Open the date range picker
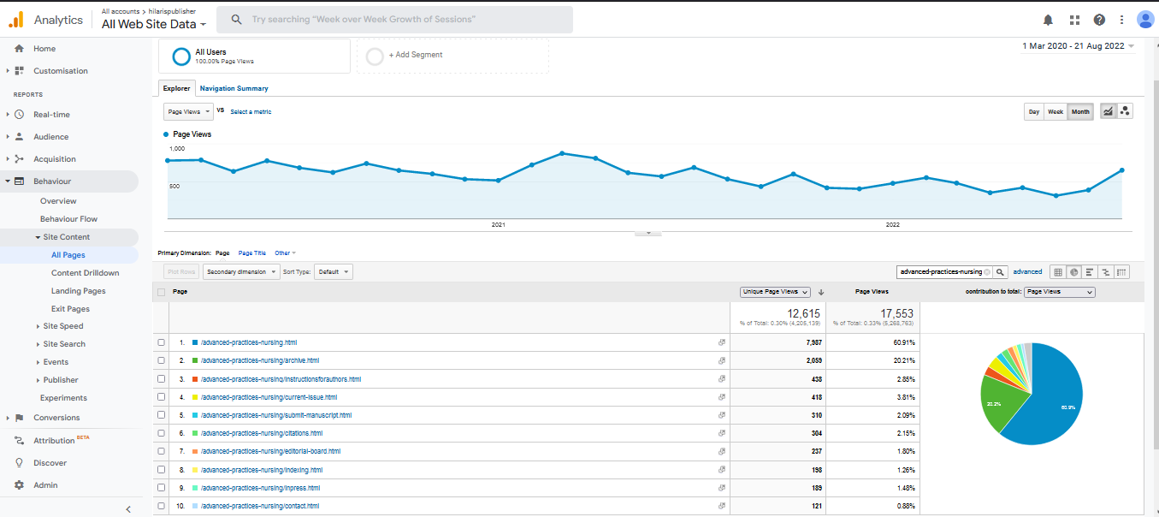The image size is (1159, 517). [1078, 46]
